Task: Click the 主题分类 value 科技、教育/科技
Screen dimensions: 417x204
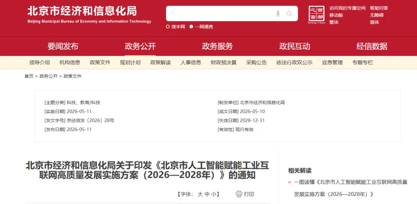Action: click(x=83, y=103)
